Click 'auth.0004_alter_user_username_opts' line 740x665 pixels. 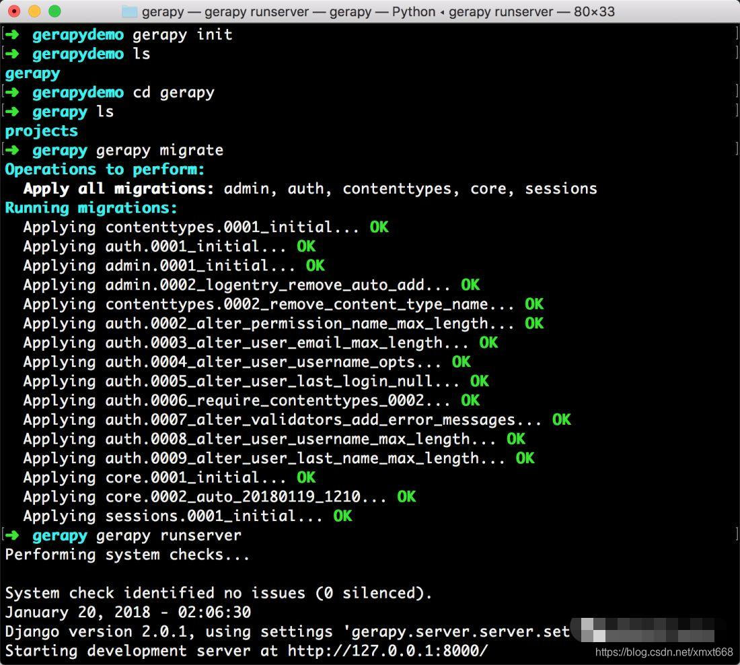click(x=247, y=362)
